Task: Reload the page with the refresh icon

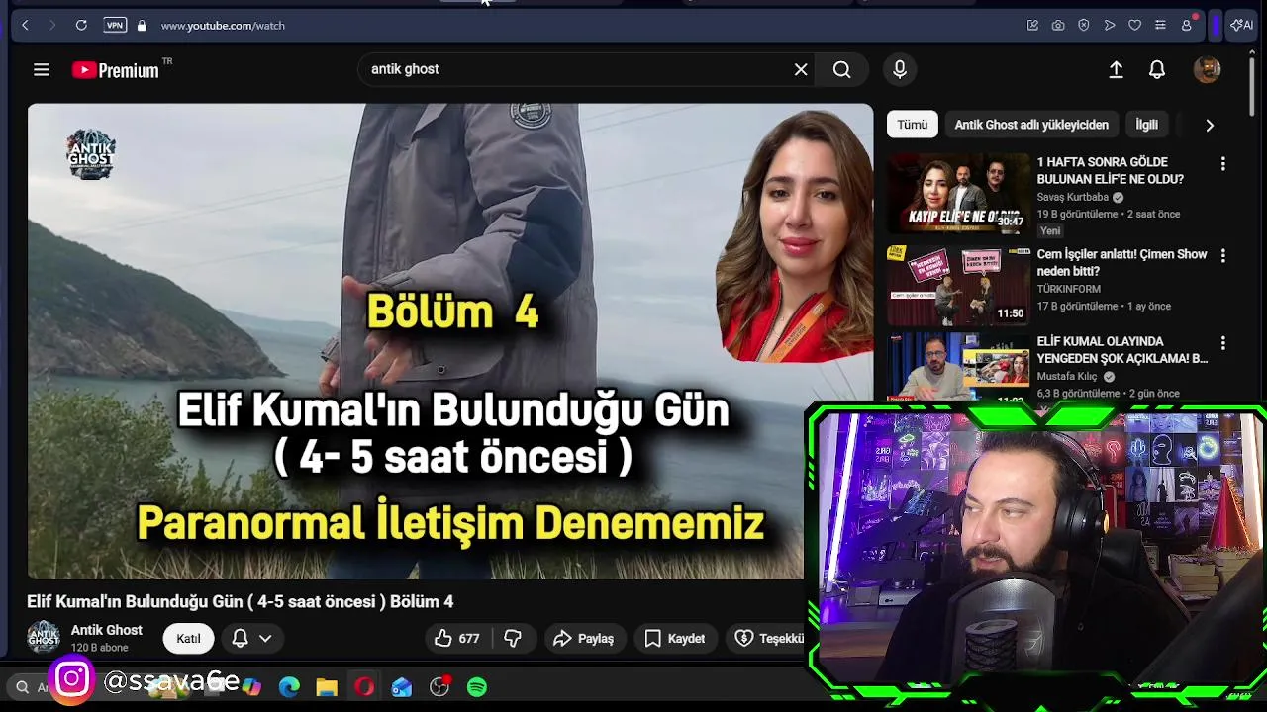Action: coord(81,26)
